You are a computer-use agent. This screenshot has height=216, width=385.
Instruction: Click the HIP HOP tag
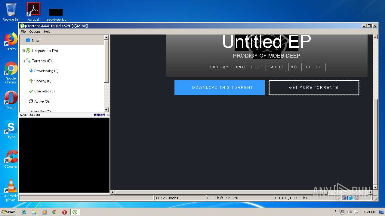click(x=315, y=67)
